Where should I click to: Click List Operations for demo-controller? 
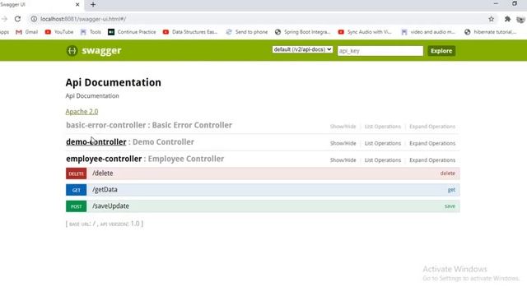(383, 143)
